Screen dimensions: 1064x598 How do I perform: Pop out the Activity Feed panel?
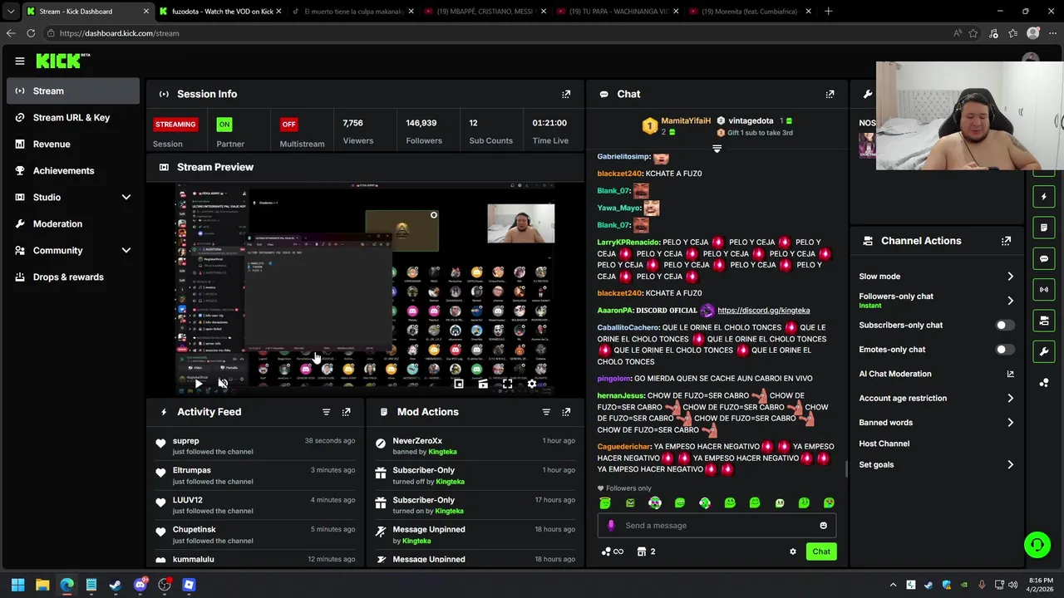point(346,412)
